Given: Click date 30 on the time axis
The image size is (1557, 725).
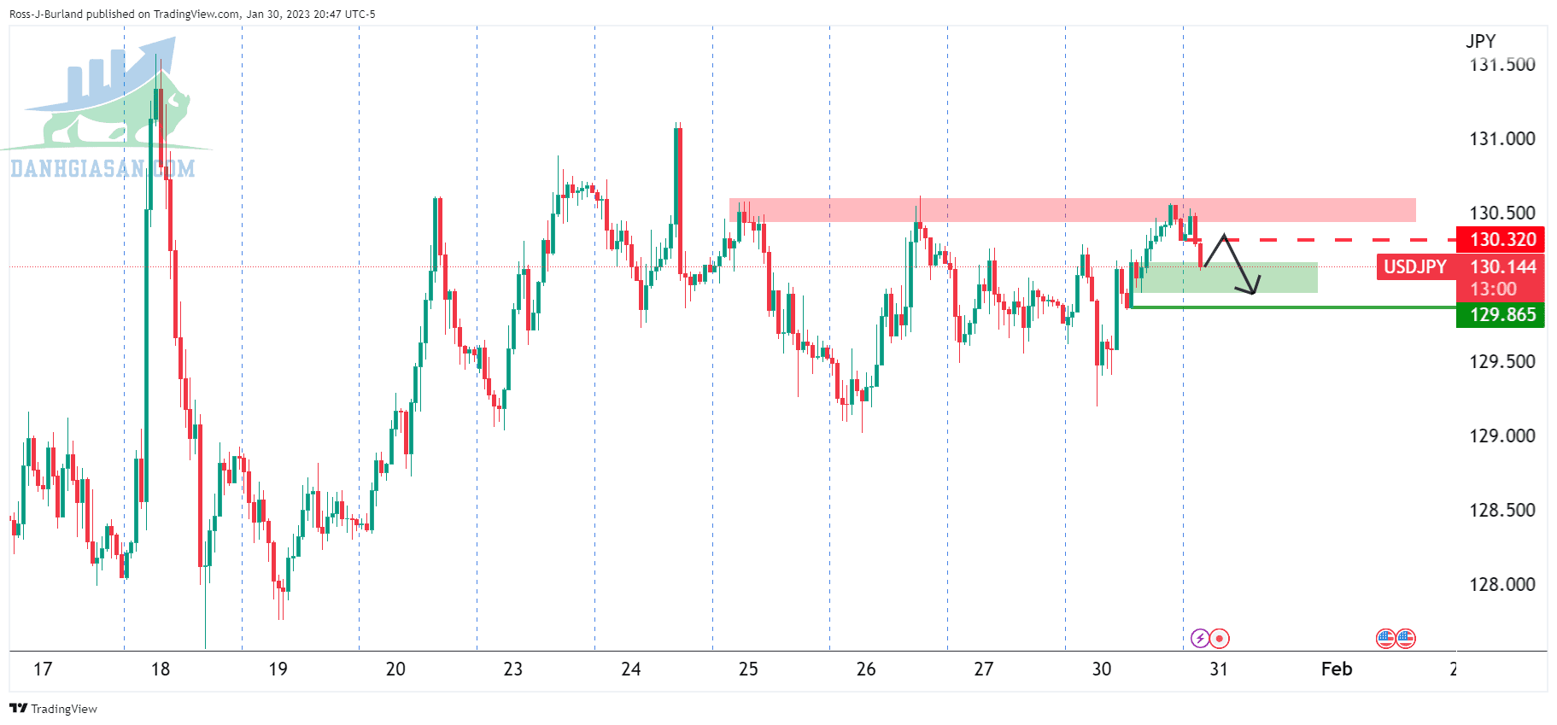Looking at the screenshot, I should (1102, 669).
